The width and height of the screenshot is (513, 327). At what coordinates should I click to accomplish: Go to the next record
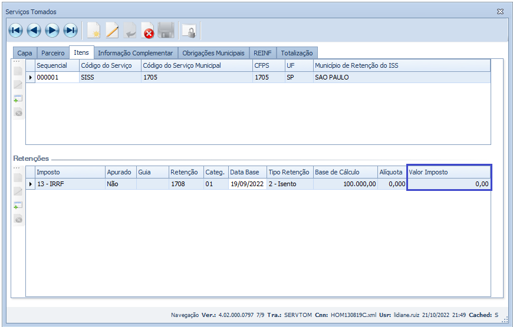(52, 30)
